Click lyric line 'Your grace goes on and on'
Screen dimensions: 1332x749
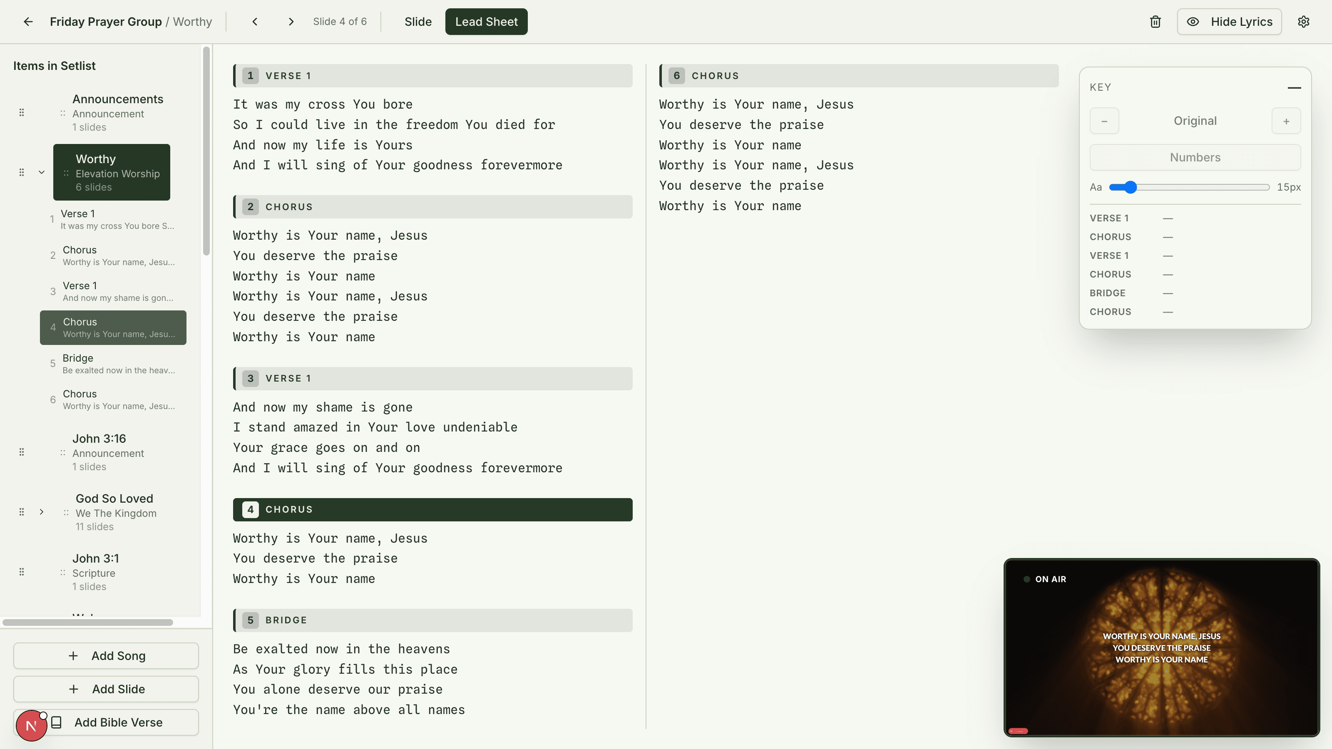[326, 448]
